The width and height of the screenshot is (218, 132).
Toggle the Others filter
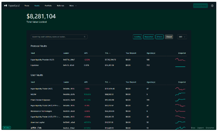159,37
